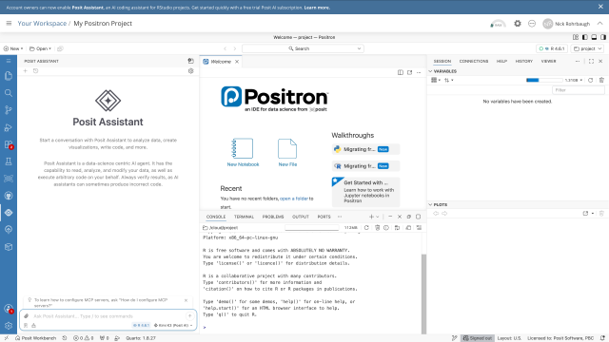
Task: Click the Ask Posit Assistant input box
Action: point(108,316)
